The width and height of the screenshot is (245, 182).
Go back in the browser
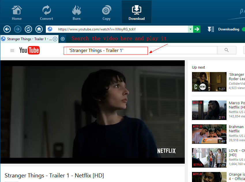click(7, 29)
